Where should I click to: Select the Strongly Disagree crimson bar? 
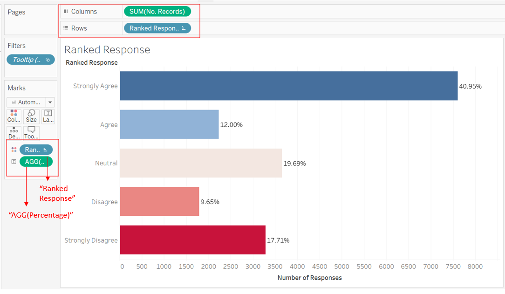(192, 240)
